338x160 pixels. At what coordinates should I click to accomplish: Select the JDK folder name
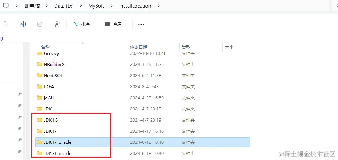(48, 109)
